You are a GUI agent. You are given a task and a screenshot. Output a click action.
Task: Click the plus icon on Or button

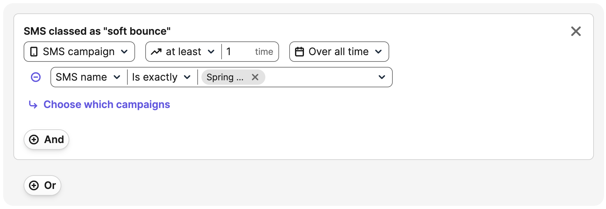pos(34,185)
